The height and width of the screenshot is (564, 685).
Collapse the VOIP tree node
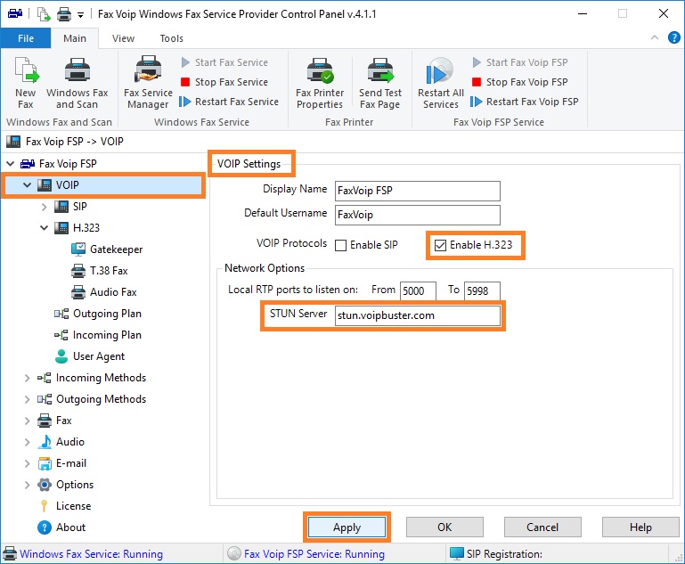27,185
